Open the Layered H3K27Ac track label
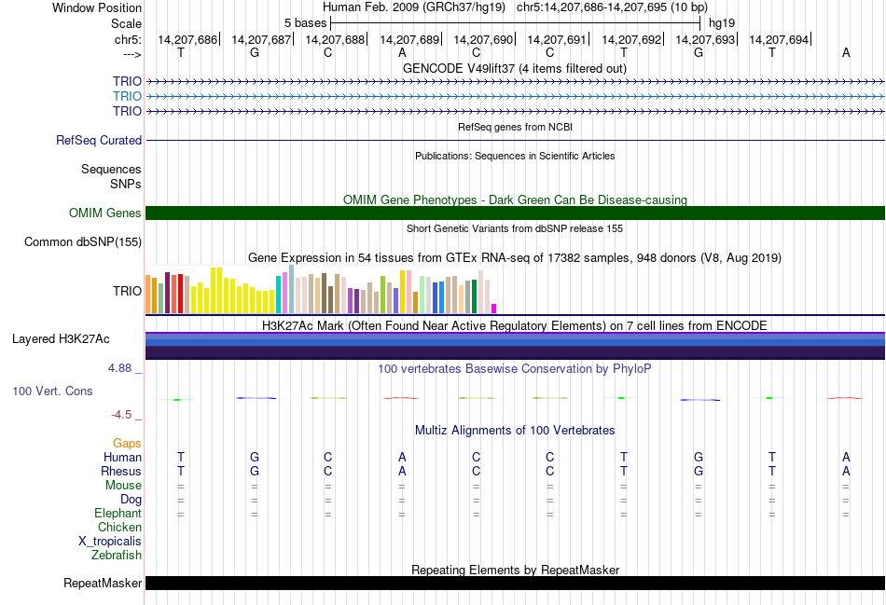 tap(61, 339)
